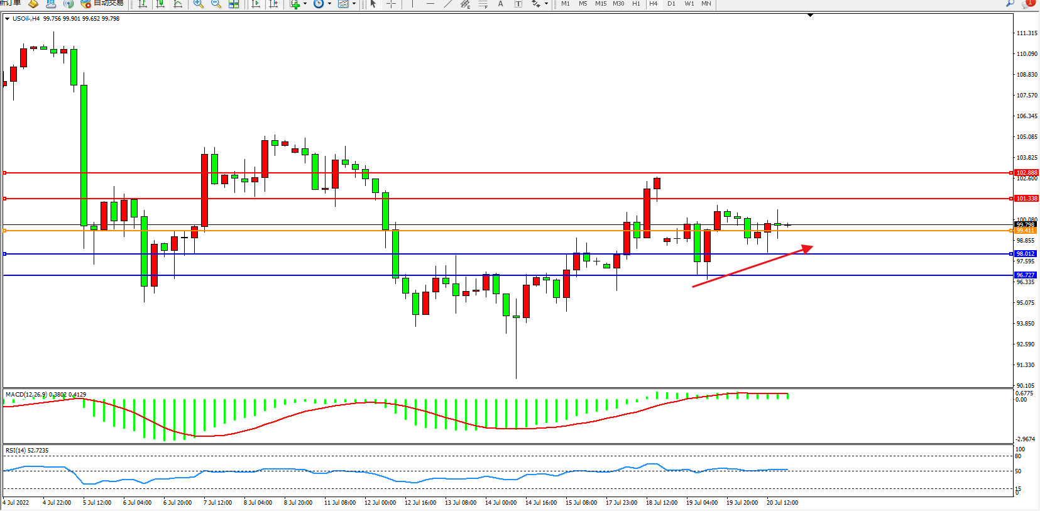Toggle the Auto Scroll icon

255,4
